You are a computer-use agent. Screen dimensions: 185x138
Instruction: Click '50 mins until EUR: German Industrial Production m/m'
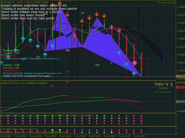(x=32, y=73)
